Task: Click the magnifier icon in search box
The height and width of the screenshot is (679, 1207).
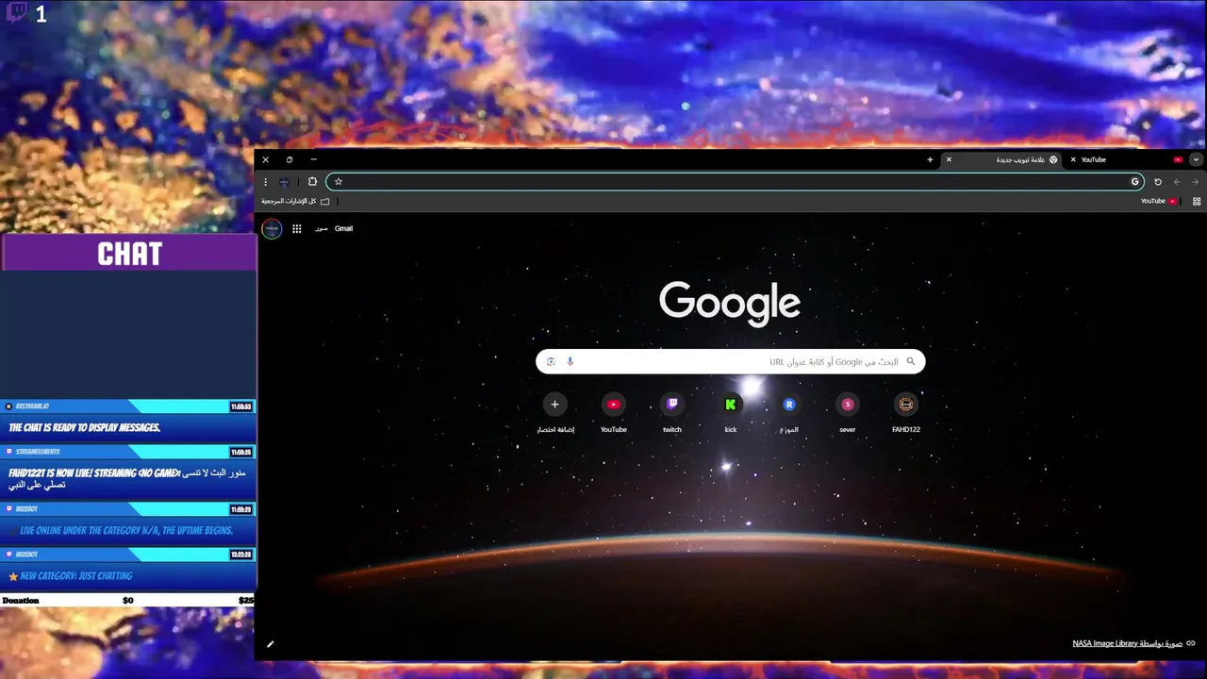Action: (911, 361)
